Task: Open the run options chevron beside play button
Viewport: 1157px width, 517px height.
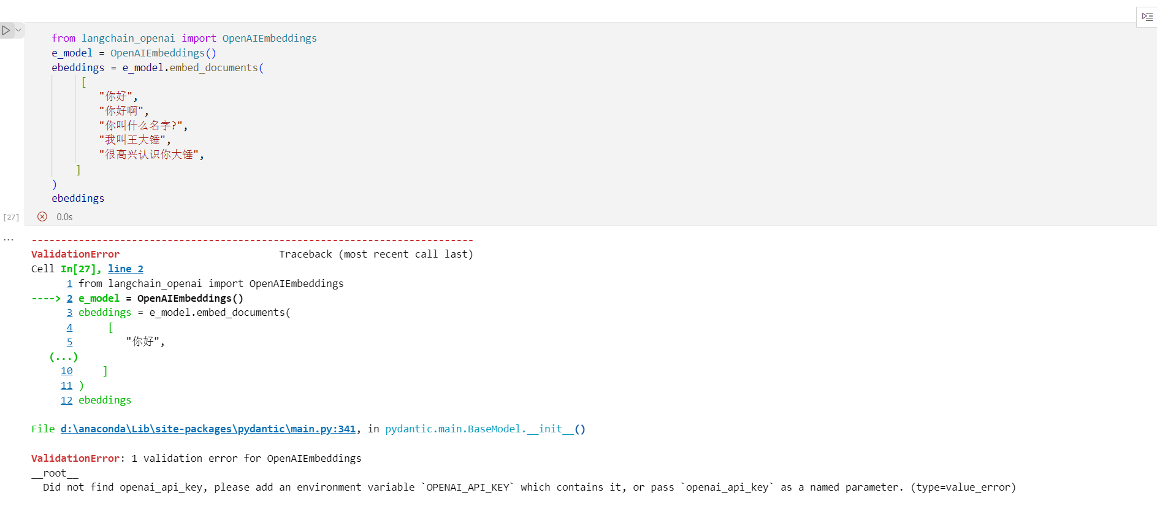Action: coord(18,30)
